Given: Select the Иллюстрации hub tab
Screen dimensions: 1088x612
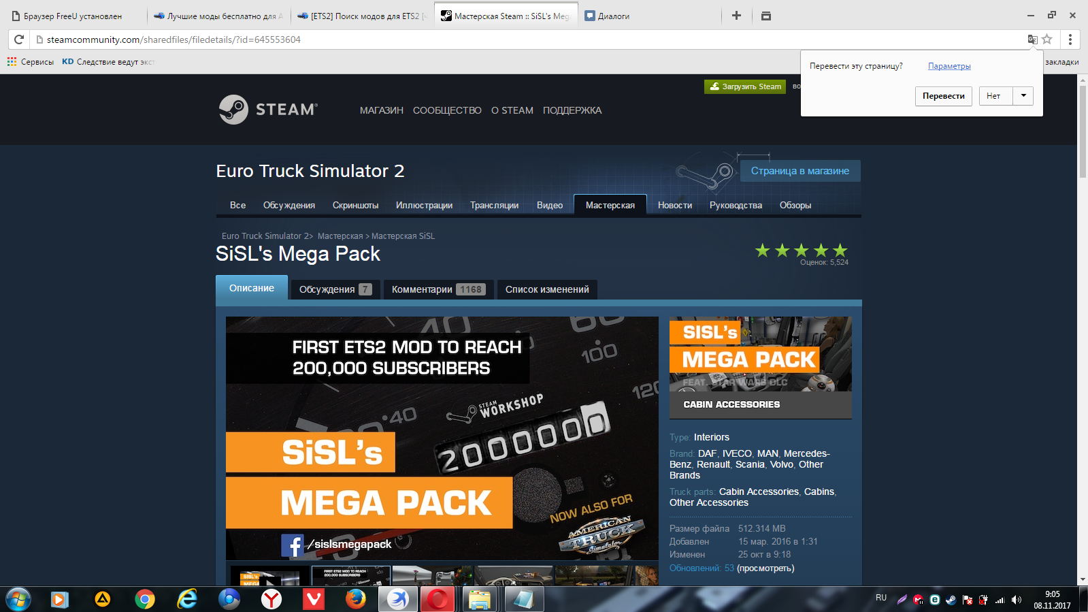Looking at the screenshot, I should 424,205.
